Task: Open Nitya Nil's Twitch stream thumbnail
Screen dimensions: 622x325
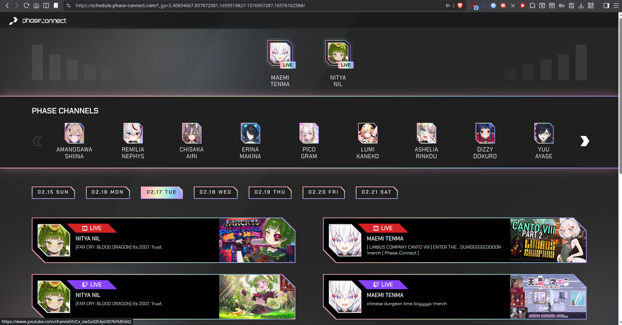Action: (257, 297)
